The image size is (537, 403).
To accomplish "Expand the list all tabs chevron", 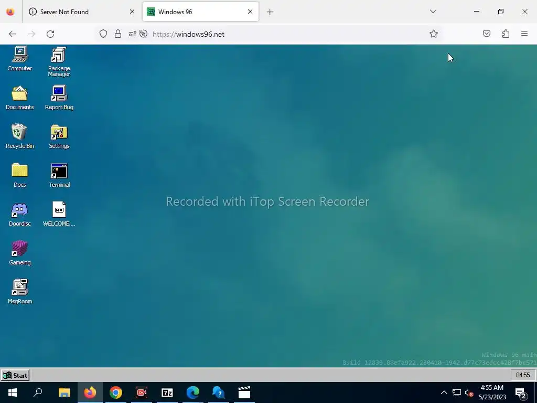I will coord(433,12).
